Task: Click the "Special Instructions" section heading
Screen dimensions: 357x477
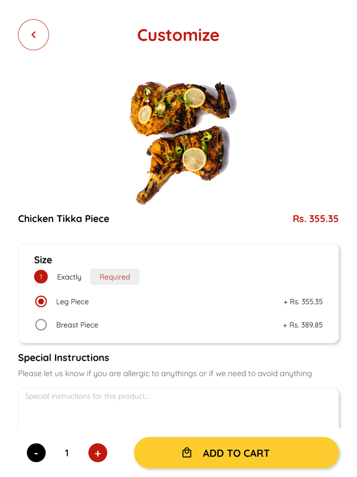Action: coord(63,357)
